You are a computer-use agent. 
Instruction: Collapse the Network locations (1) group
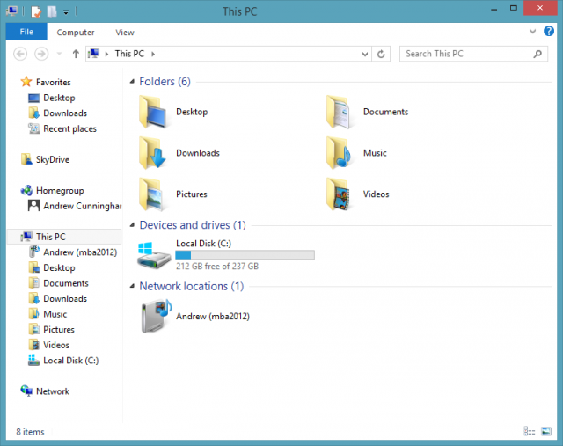click(132, 286)
